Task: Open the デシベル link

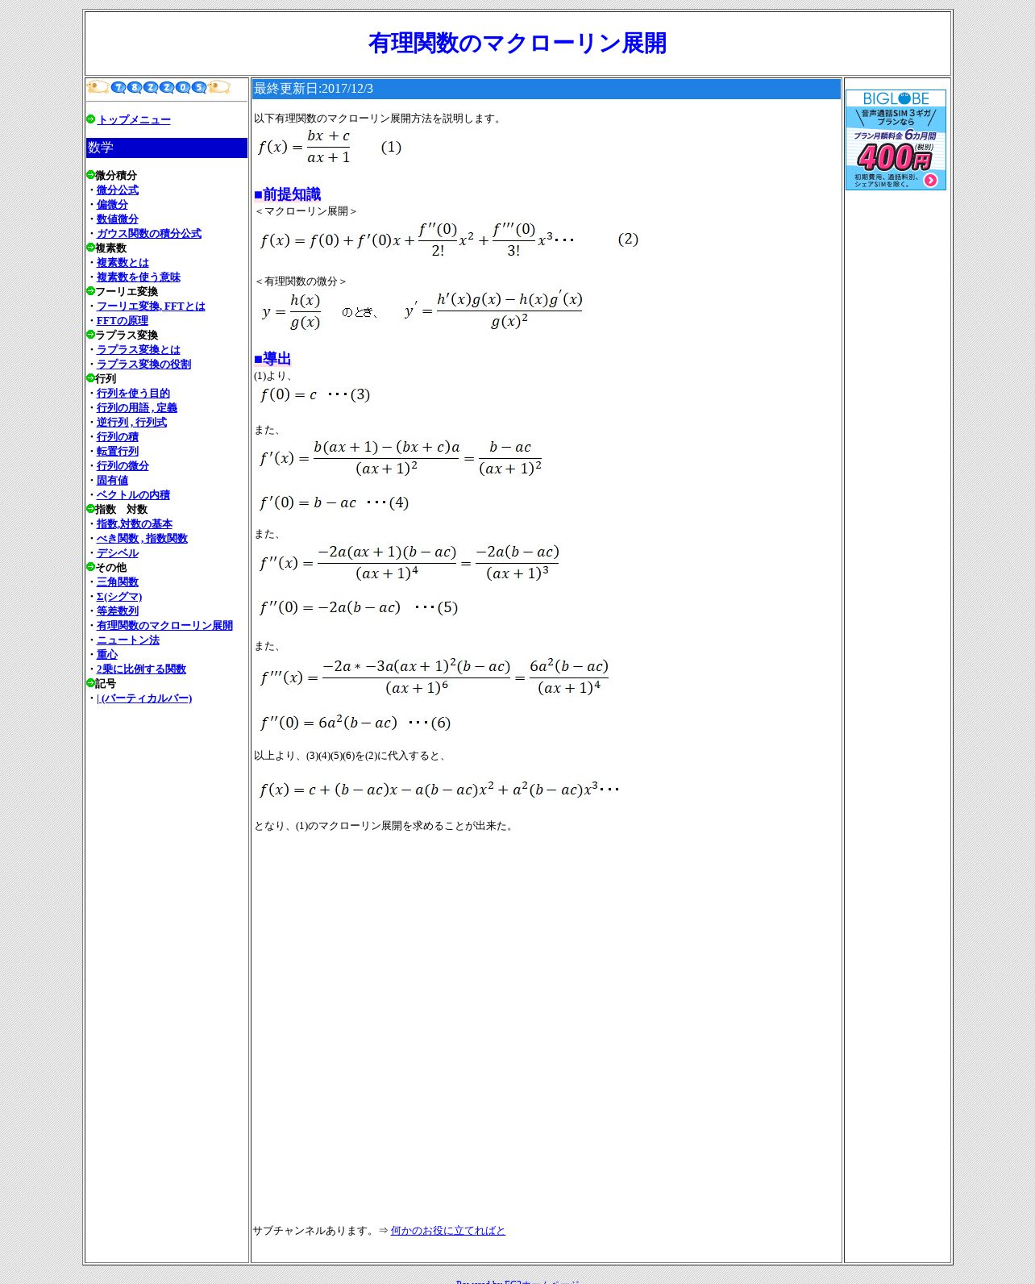Action: (x=118, y=552)
